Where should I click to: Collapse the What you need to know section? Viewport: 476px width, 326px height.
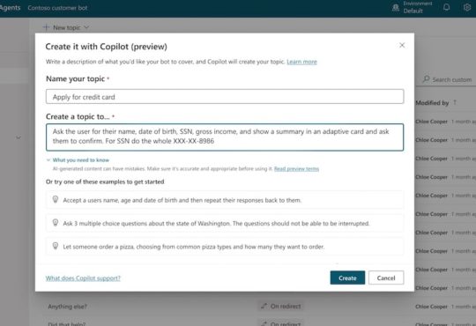coord(48,160)
